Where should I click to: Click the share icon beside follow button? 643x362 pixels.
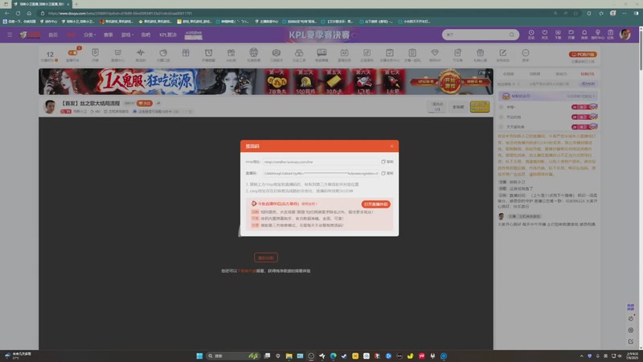coord(158,104)
